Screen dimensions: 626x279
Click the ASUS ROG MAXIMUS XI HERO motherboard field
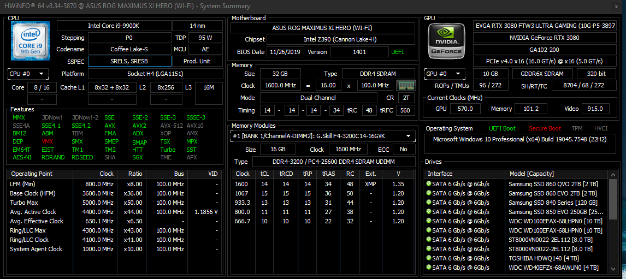click(x=323, y=28)
